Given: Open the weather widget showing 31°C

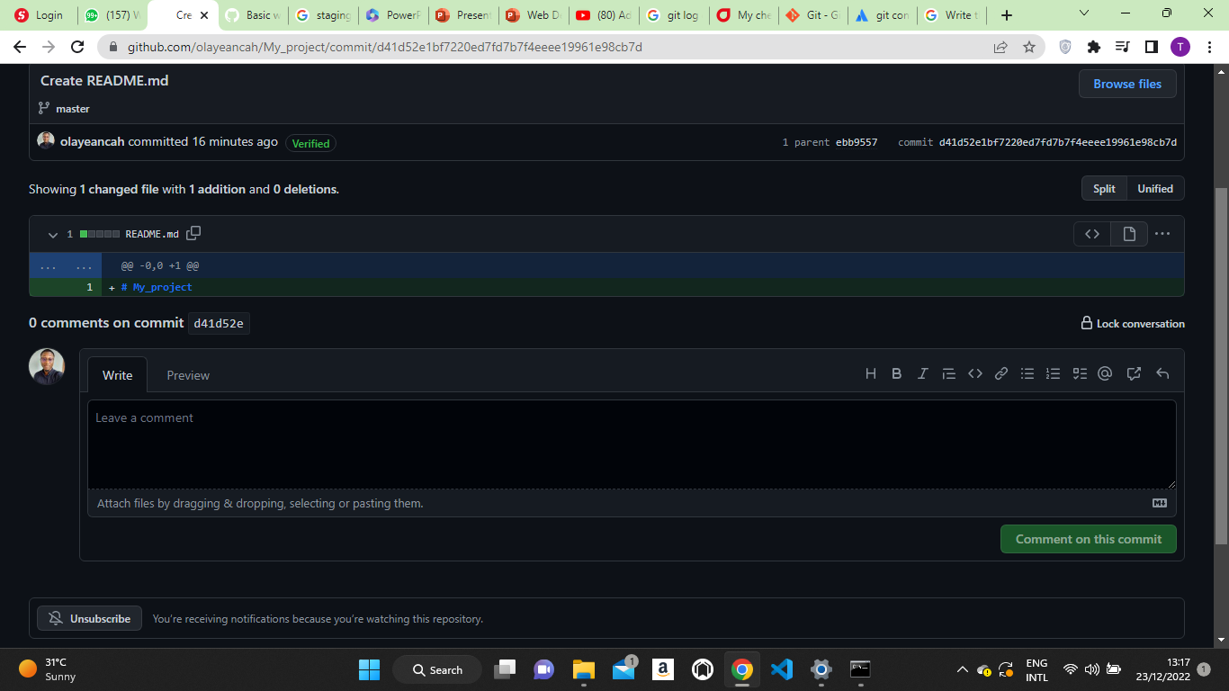Looking at the screenshot, I should [x=49, y=669].
